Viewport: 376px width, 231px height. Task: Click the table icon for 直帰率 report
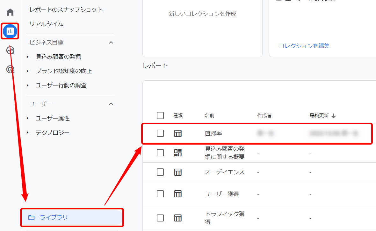(x=178, y=133)
